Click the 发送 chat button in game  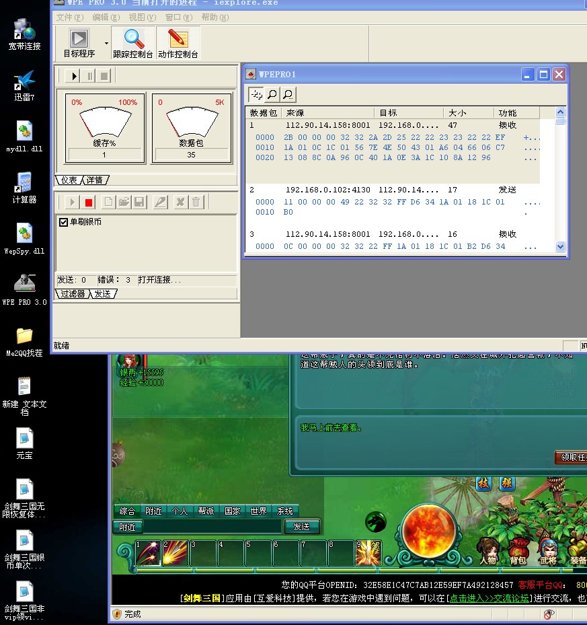[302, 527]
